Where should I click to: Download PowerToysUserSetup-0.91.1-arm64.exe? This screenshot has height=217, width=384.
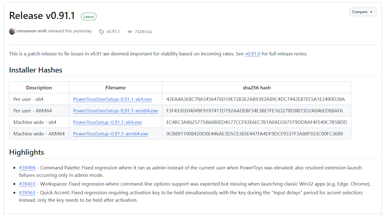coord(115,111)
